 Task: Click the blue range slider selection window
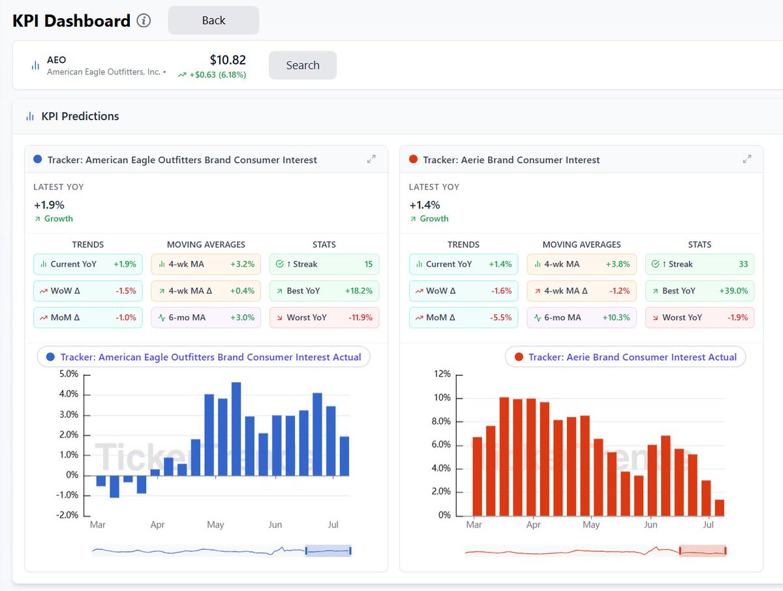(328, 551)
